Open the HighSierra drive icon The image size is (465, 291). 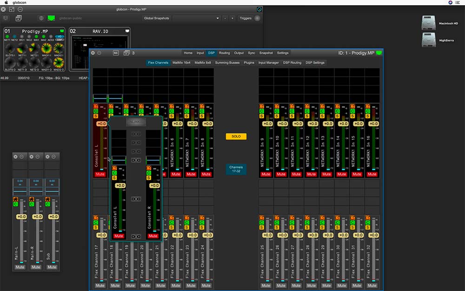[429, 40]
